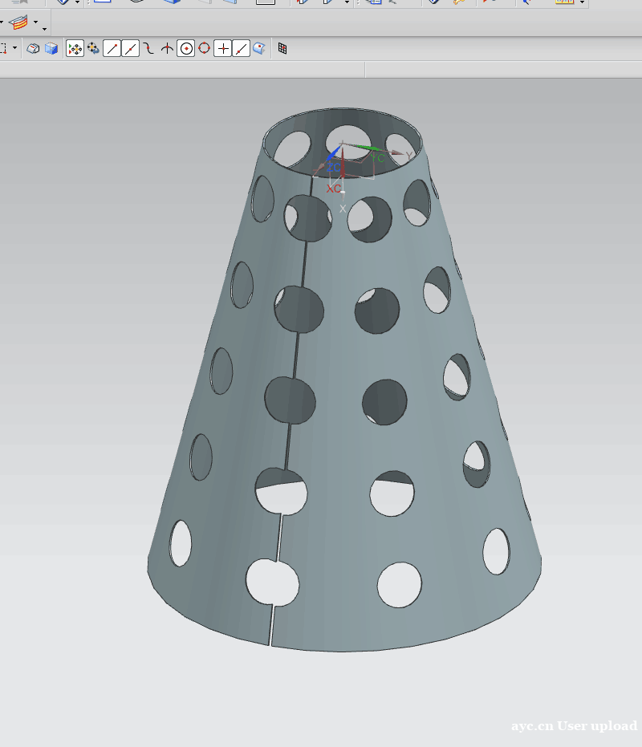Click the Point on Face snap icon
642x747 pixels.
click(x=259, y=49)
